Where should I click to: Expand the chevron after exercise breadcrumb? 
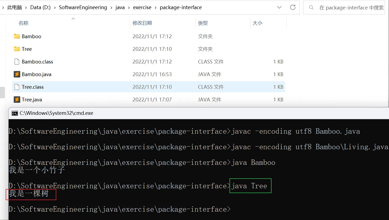pyautogui.click(x=156, y=7)
